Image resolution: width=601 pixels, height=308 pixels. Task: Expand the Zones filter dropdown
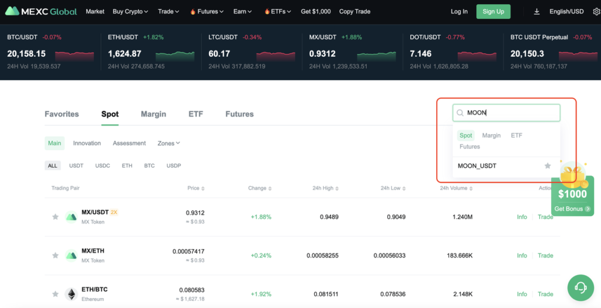[168, 143]
